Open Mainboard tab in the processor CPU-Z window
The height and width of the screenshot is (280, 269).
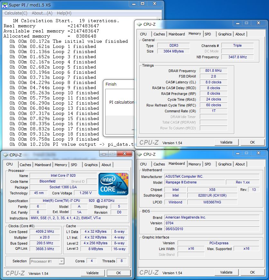coord(43,165)
